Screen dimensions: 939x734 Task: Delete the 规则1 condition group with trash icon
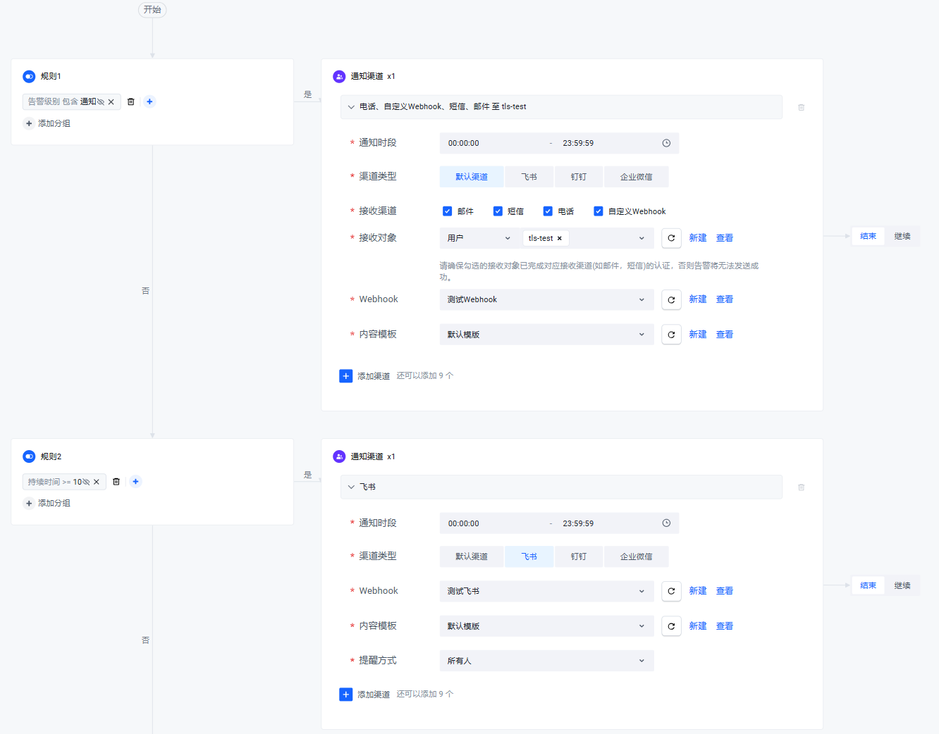tap(130, 102)
